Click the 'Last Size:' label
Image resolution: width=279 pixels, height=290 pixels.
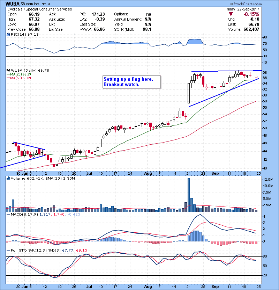(x=88, y=24)
